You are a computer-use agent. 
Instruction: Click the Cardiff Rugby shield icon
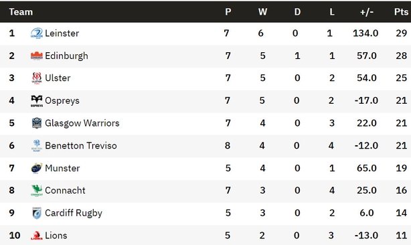pyautogui.click(x=37, y=213)
